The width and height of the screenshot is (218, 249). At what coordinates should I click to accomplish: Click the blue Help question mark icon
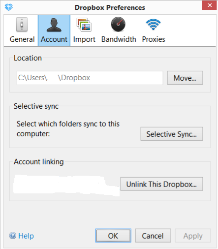click(13, 236)
